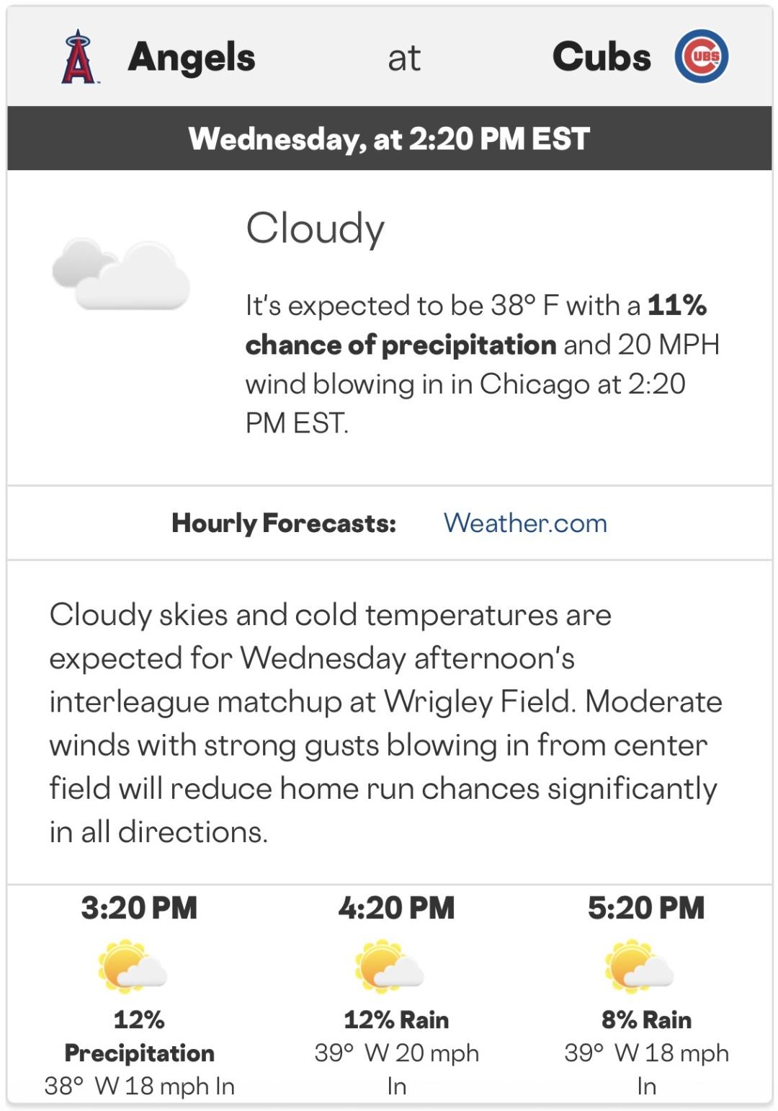
Task: Tap the large cloudy weather icon
Action: pyautogui.click(x=121, y=274)
